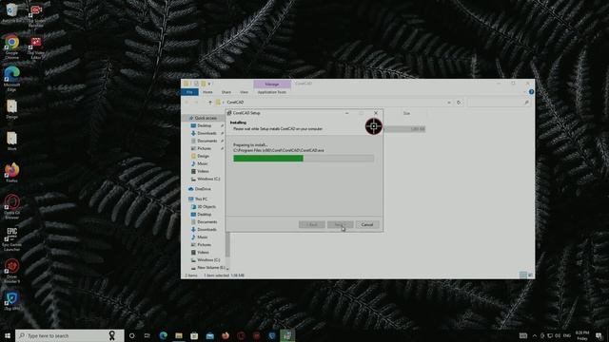Screen dimensions: 609x342
Task: Select pinned Pictures under Quick access
Action: click(x=205, y=148)
